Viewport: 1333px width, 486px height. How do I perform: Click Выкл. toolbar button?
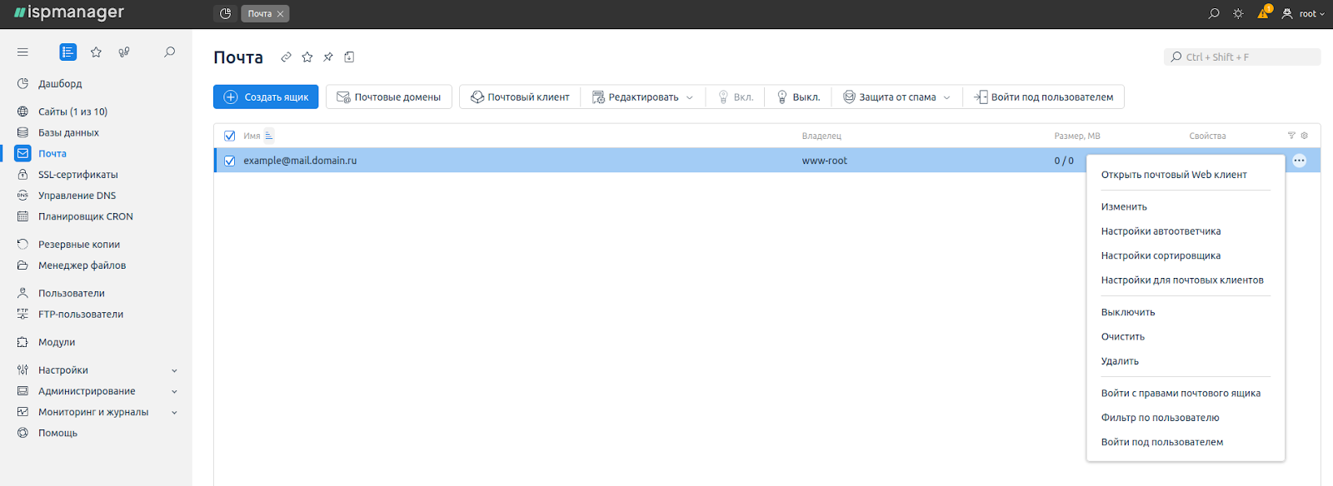click(x=798, y=97)
